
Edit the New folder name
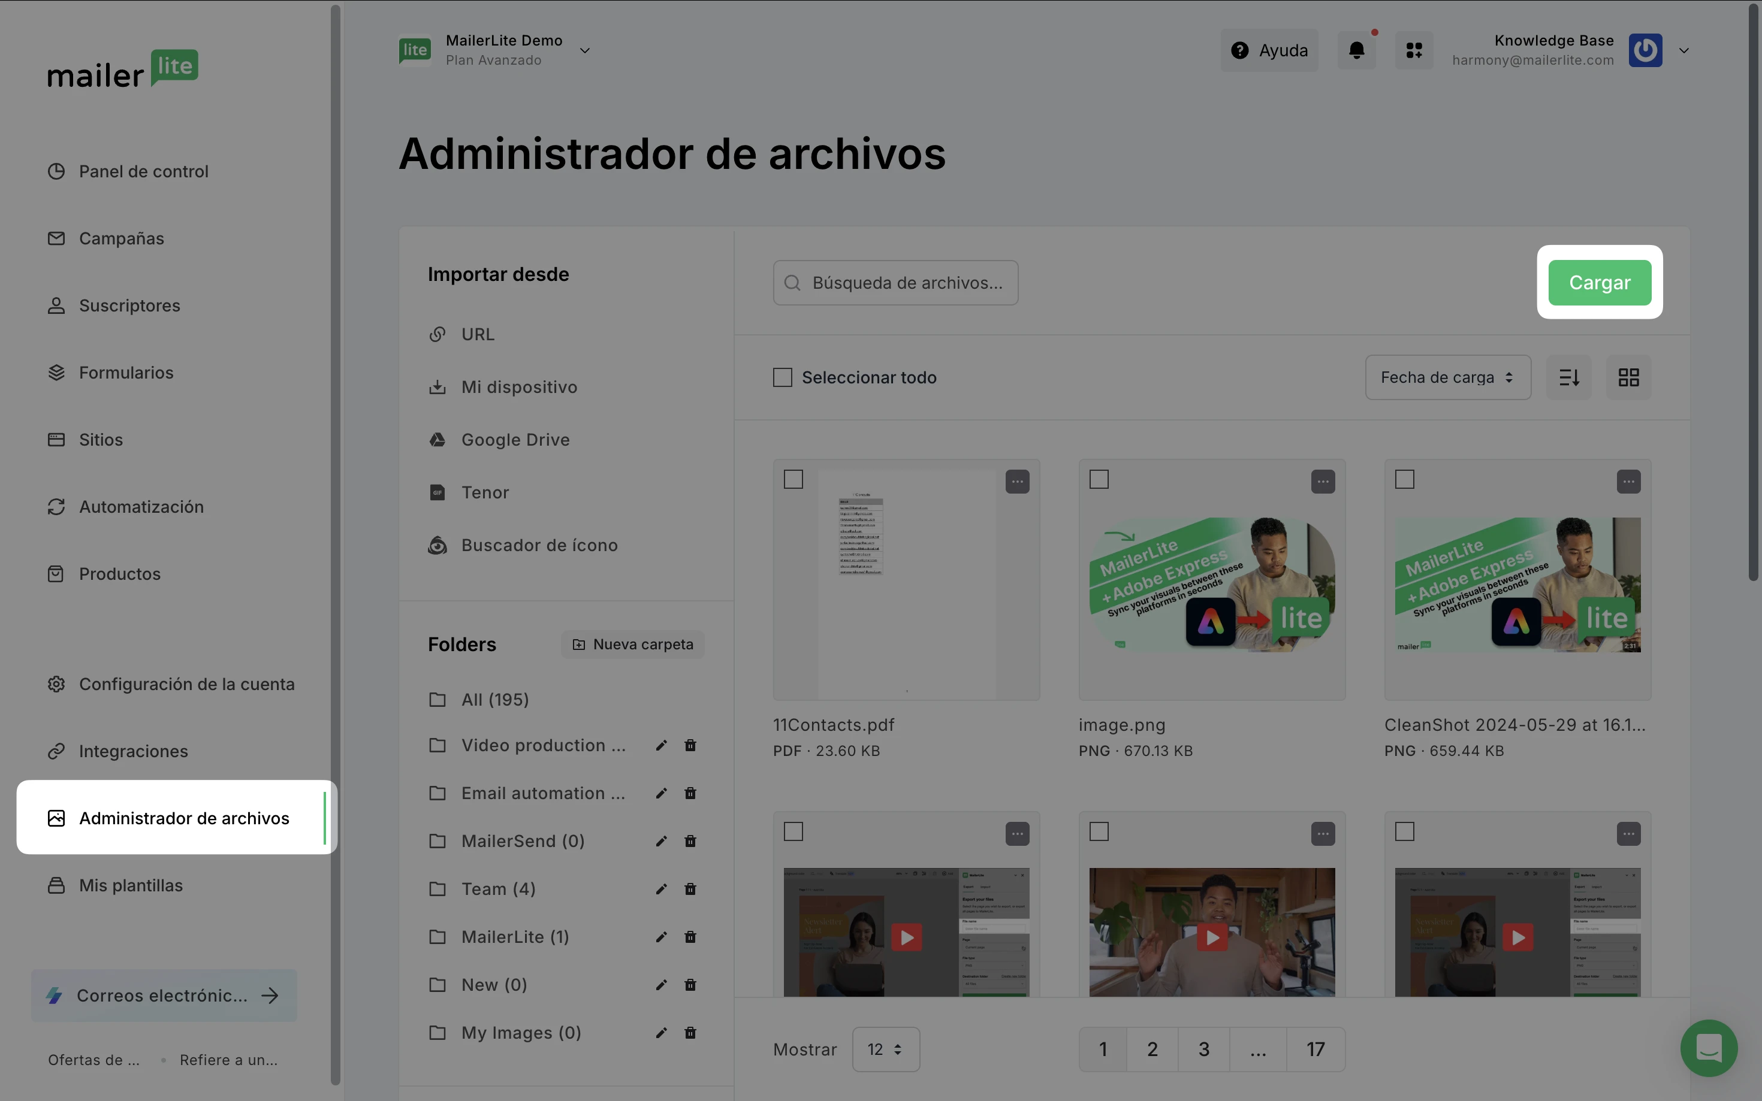662,985
